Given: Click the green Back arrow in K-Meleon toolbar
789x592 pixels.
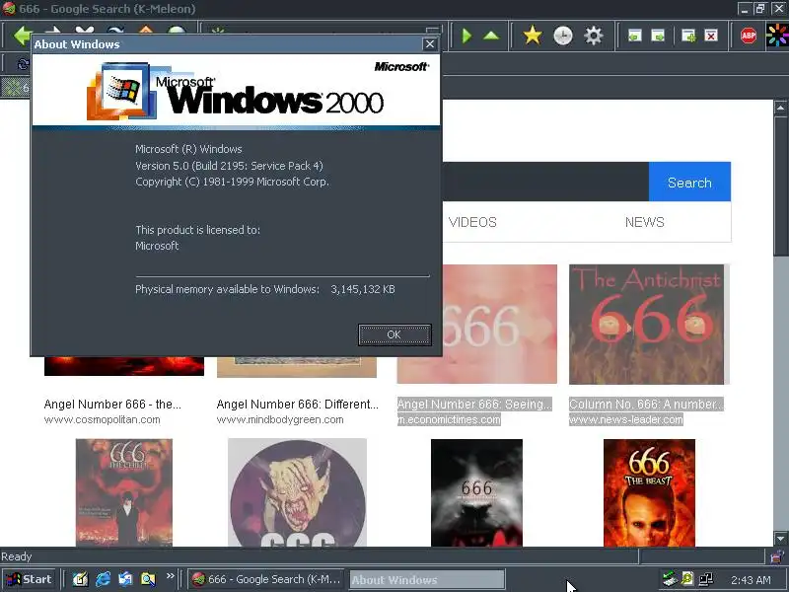Looking at the screenshot, I should (x=22, y=36).
